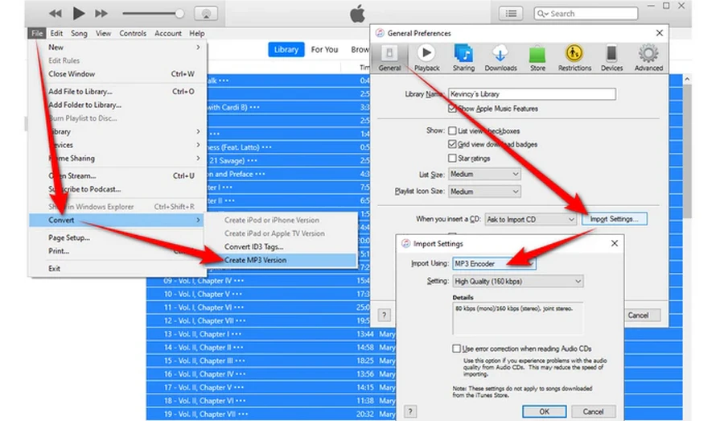Enable error correction when reading Audio CDs
This screenshot has height=421, width=724.
[x=456, y=349]
